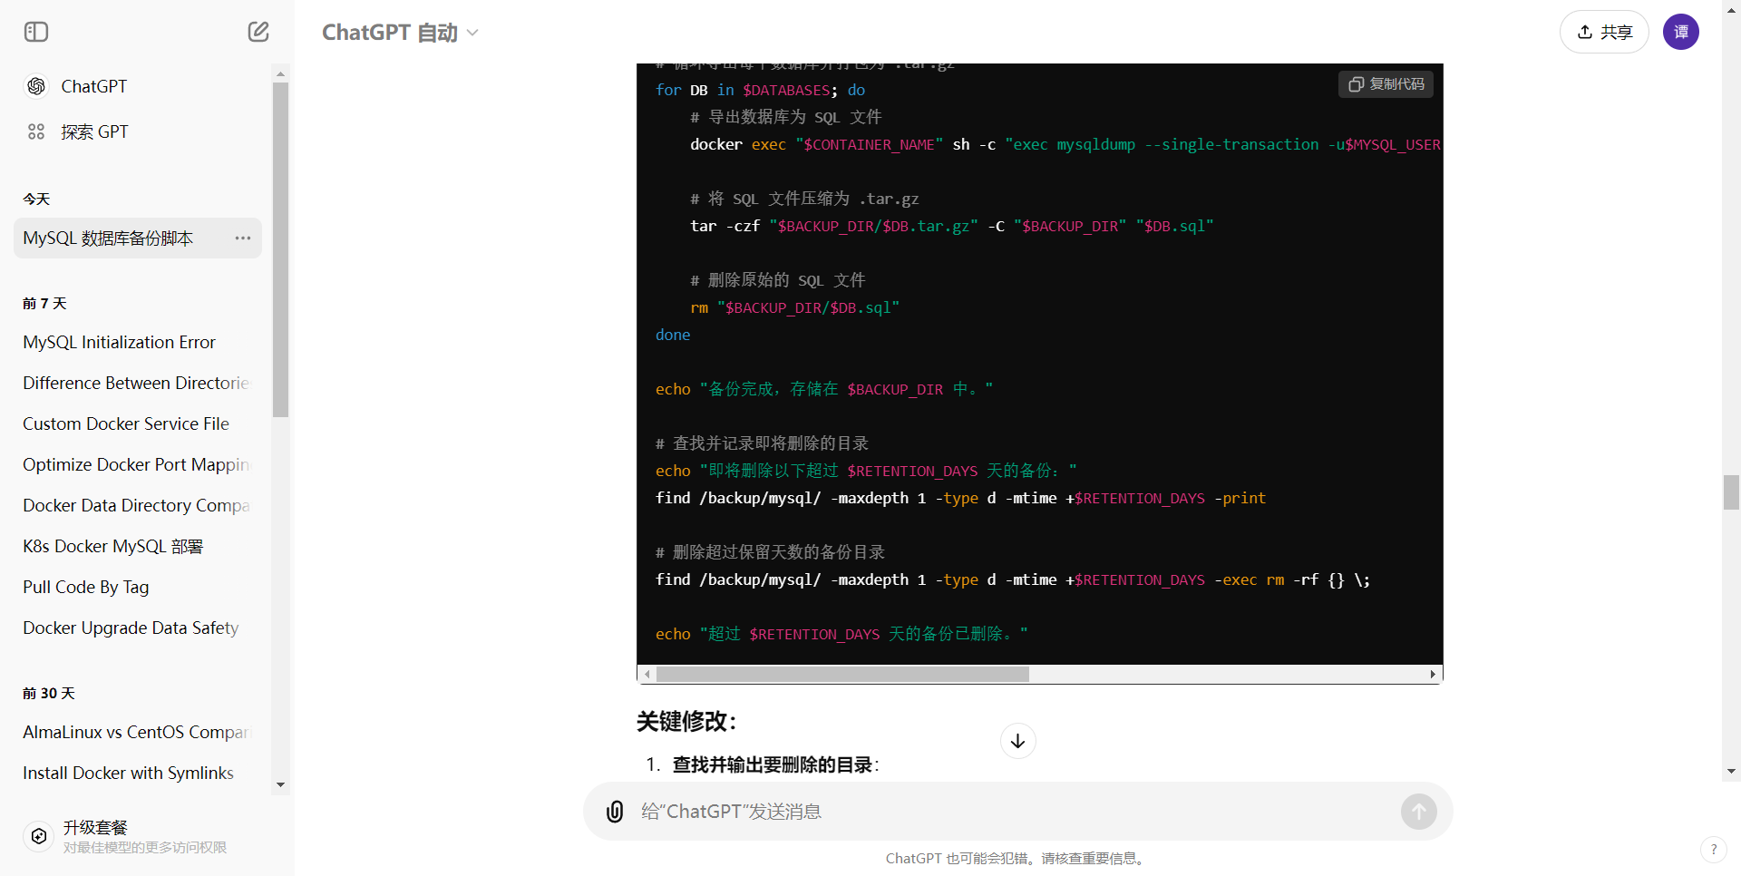The width and height of the screenshot is (1741, 876).
Task: Click the comment 删除超过保留天数的备份目录
Action: (x=770, y=552)
